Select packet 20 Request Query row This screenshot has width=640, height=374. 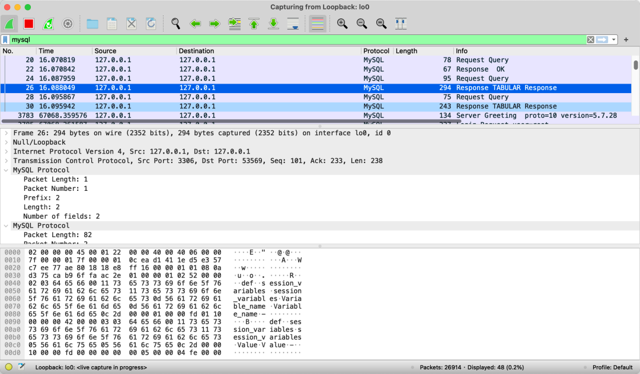click(316, 60)
